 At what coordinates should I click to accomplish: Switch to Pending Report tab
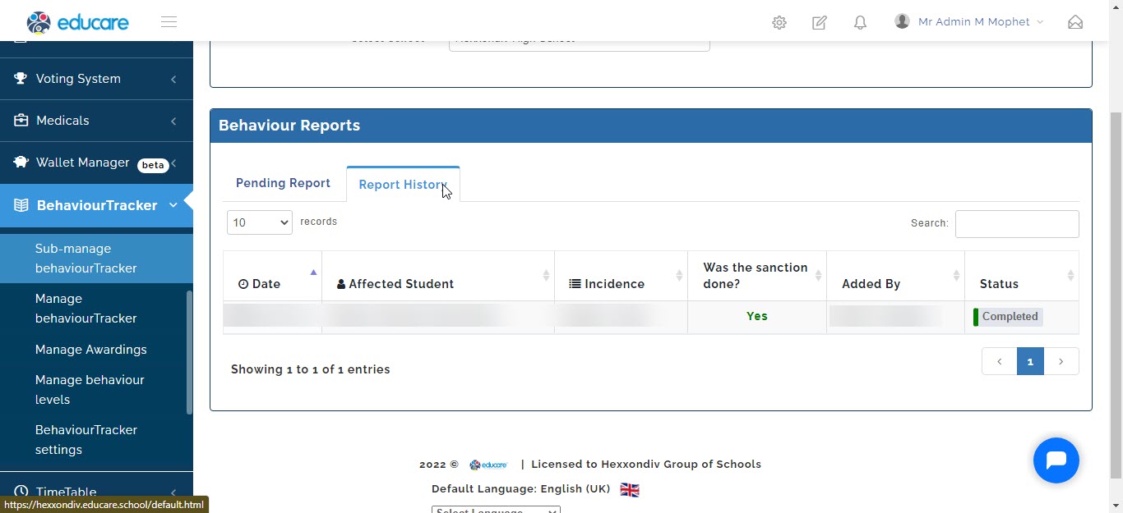point(283,183)
